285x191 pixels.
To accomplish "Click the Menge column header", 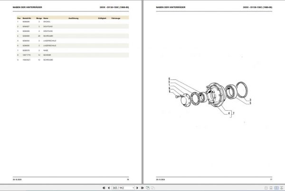I will tap(39, 18).
